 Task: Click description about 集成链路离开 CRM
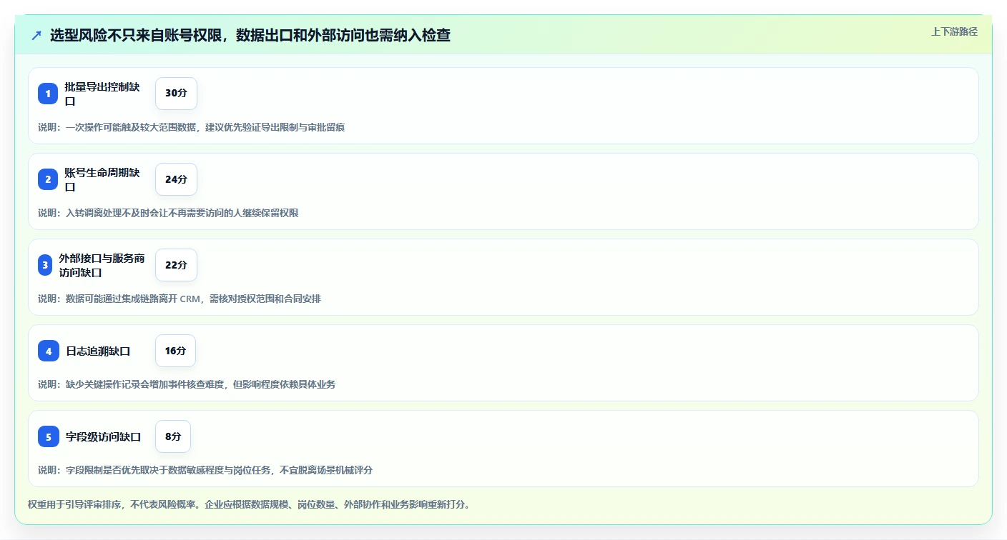pyautogui.click(x=180, y=299)
